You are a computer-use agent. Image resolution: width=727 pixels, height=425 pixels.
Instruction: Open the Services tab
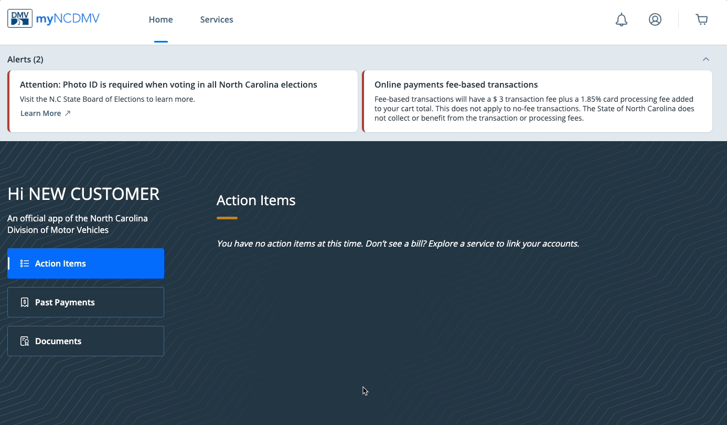pyautogui.click(x=217, y=19)
